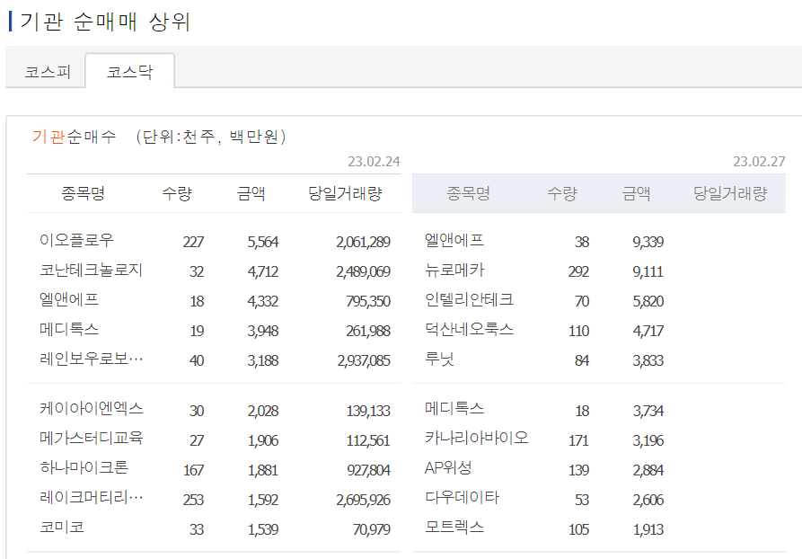Screen dimensions: 802x559
Task: Click 엘앤에프 in the 23.02.27 list
Action: [x=454, y=240]
